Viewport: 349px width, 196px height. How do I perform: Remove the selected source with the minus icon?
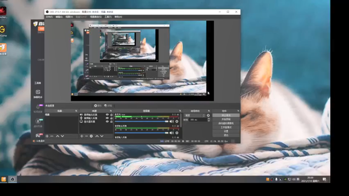pyautogui.click(x=86, y=136)
